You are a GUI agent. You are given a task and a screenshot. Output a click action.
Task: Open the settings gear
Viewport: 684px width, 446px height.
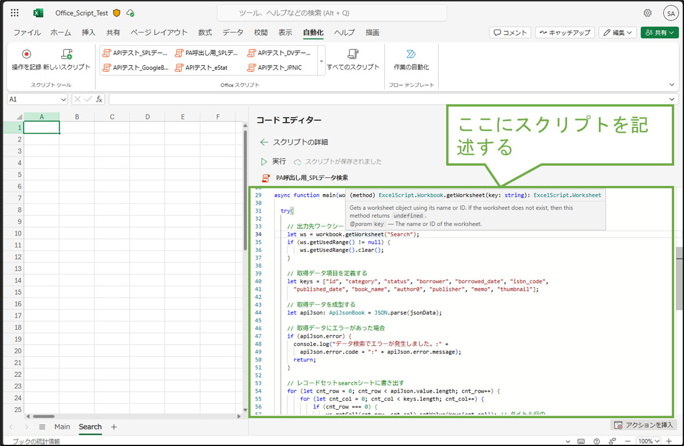[648, 13]
